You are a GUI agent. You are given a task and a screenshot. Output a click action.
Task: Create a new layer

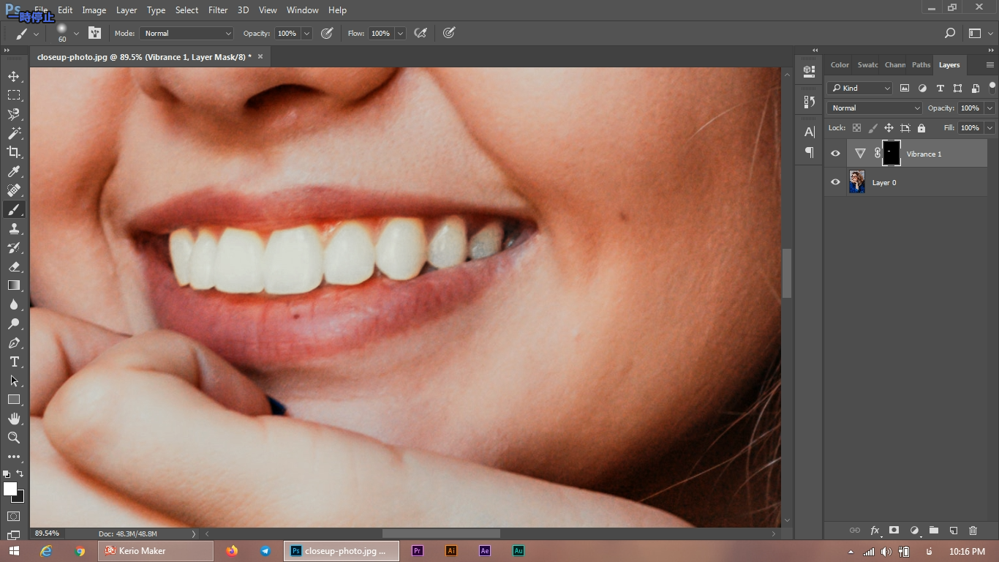(x=954, y=531)
